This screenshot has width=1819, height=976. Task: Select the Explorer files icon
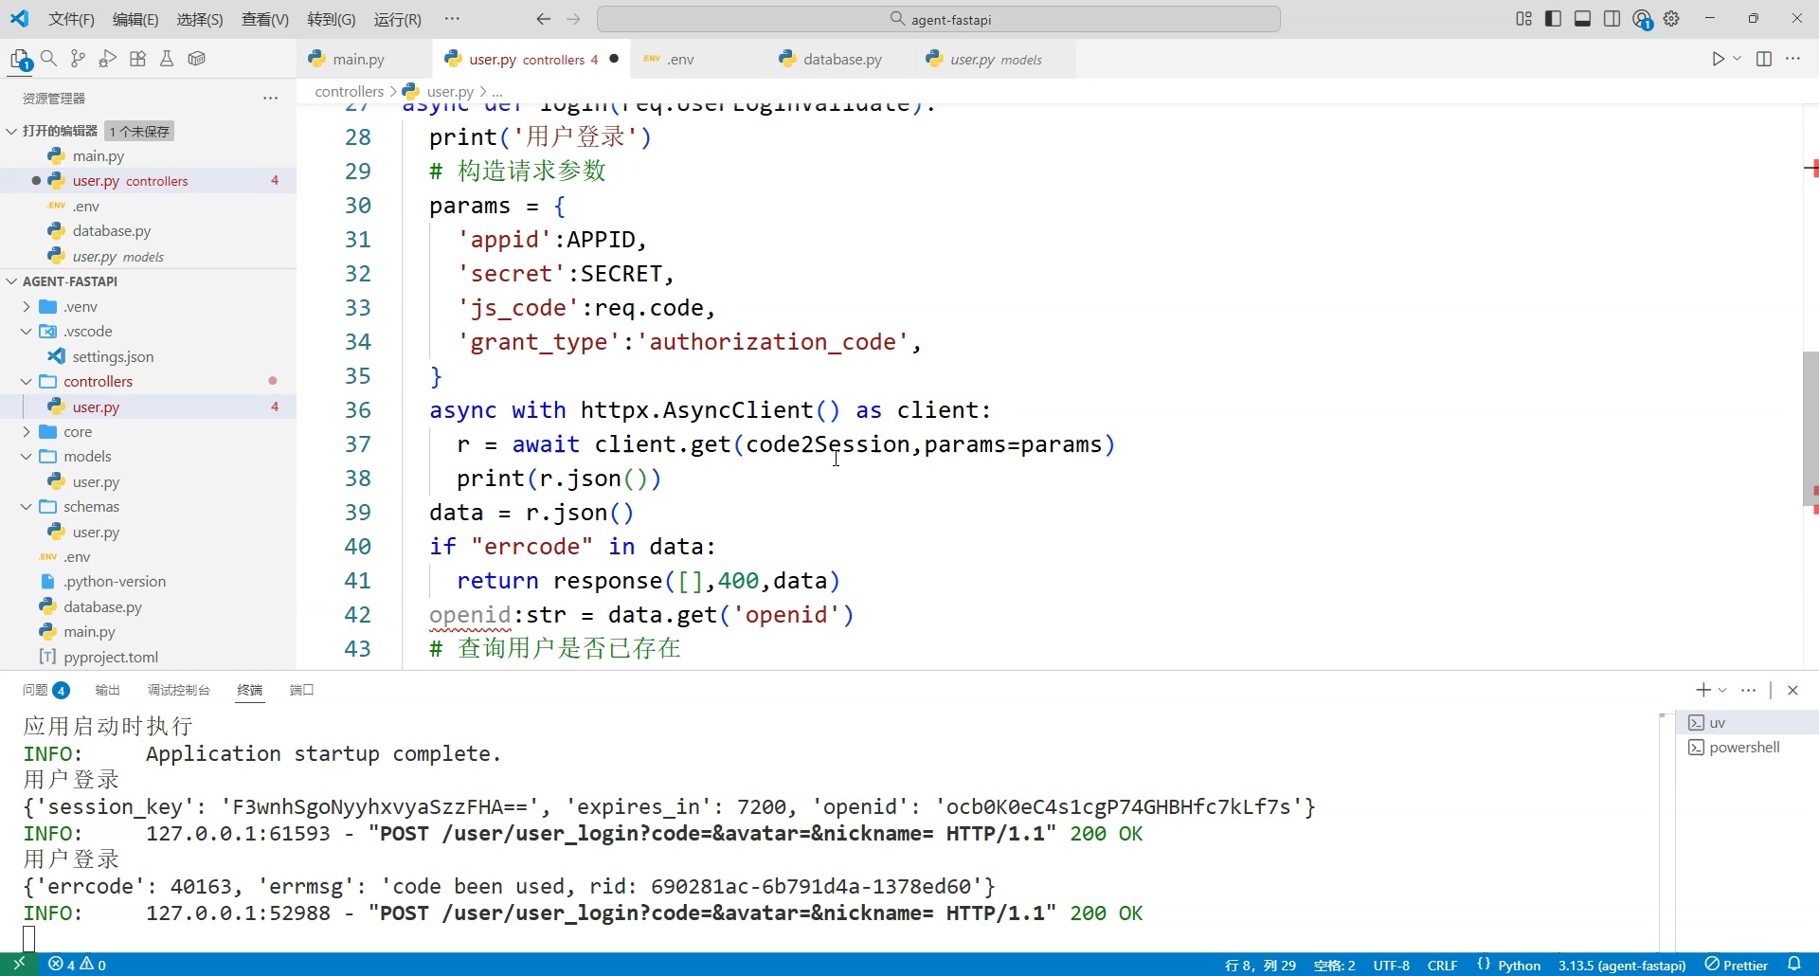pyautogui.click(x=21, y=60)
